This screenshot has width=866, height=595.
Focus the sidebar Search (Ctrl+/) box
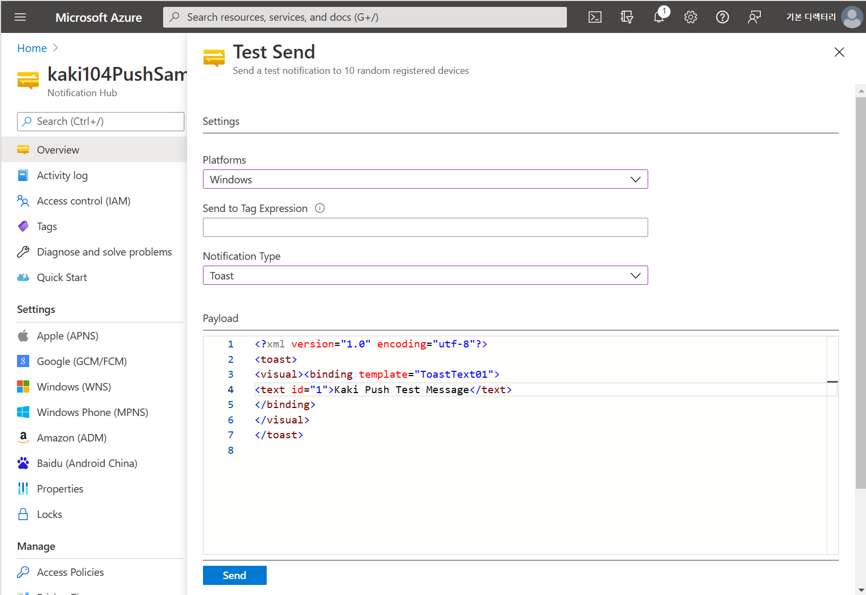click(x=100, y=122)
